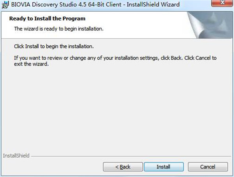Click the InstallShield label at bottom left
Image resolution: width=234 pixels, height=177 pixels.
pos(16,156)
